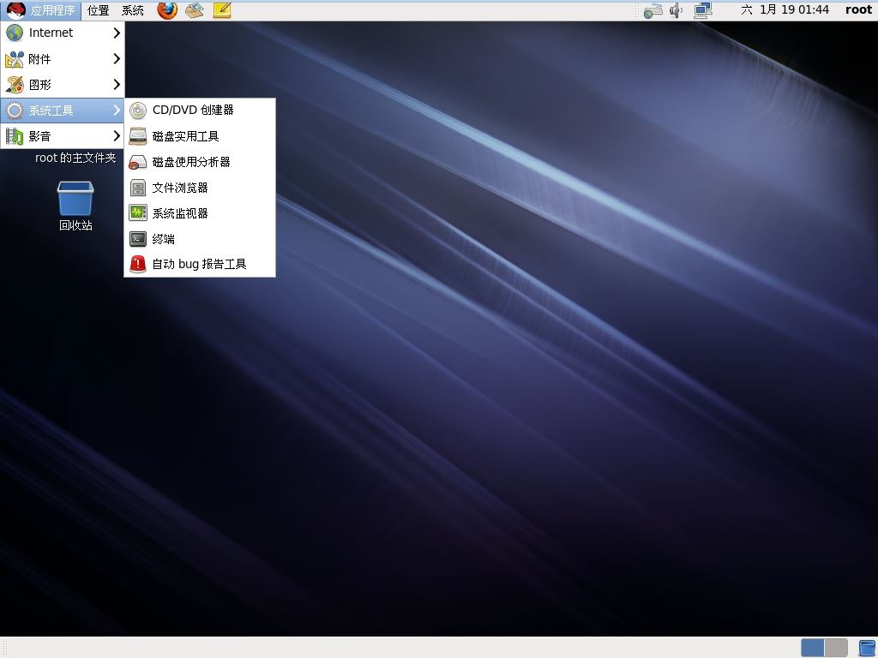This screenshot has width=878, height=658.
Task: Open the Recycle Bin desktop icon
Action: (75, 199)
